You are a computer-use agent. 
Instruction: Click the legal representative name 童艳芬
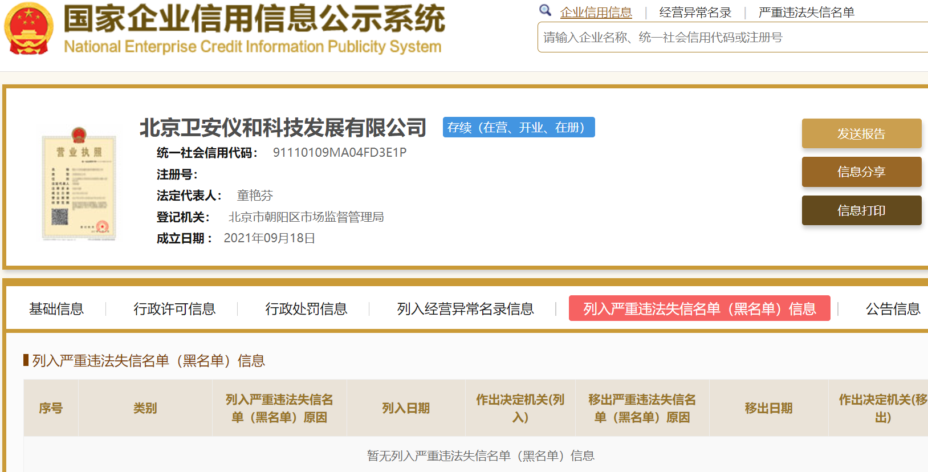(255, 196)
